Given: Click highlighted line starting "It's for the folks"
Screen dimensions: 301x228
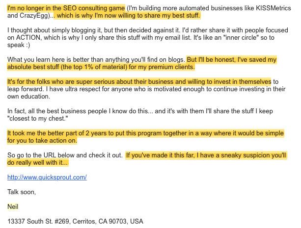Looking at the screenshot, I should point(139,82).
